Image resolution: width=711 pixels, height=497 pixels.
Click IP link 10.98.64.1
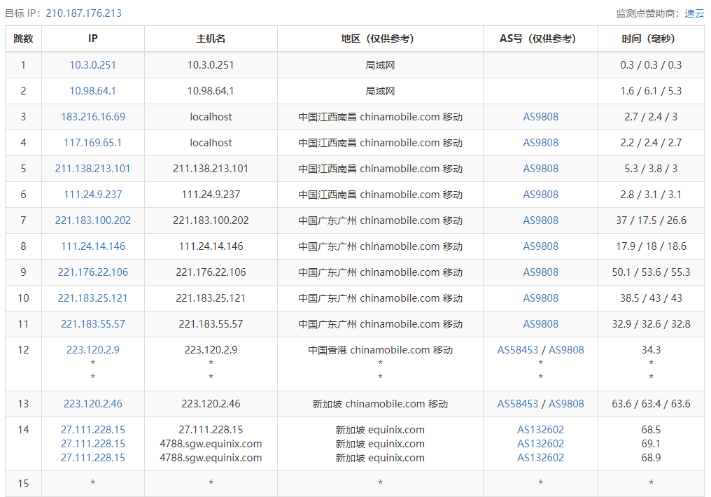[93, 91]
